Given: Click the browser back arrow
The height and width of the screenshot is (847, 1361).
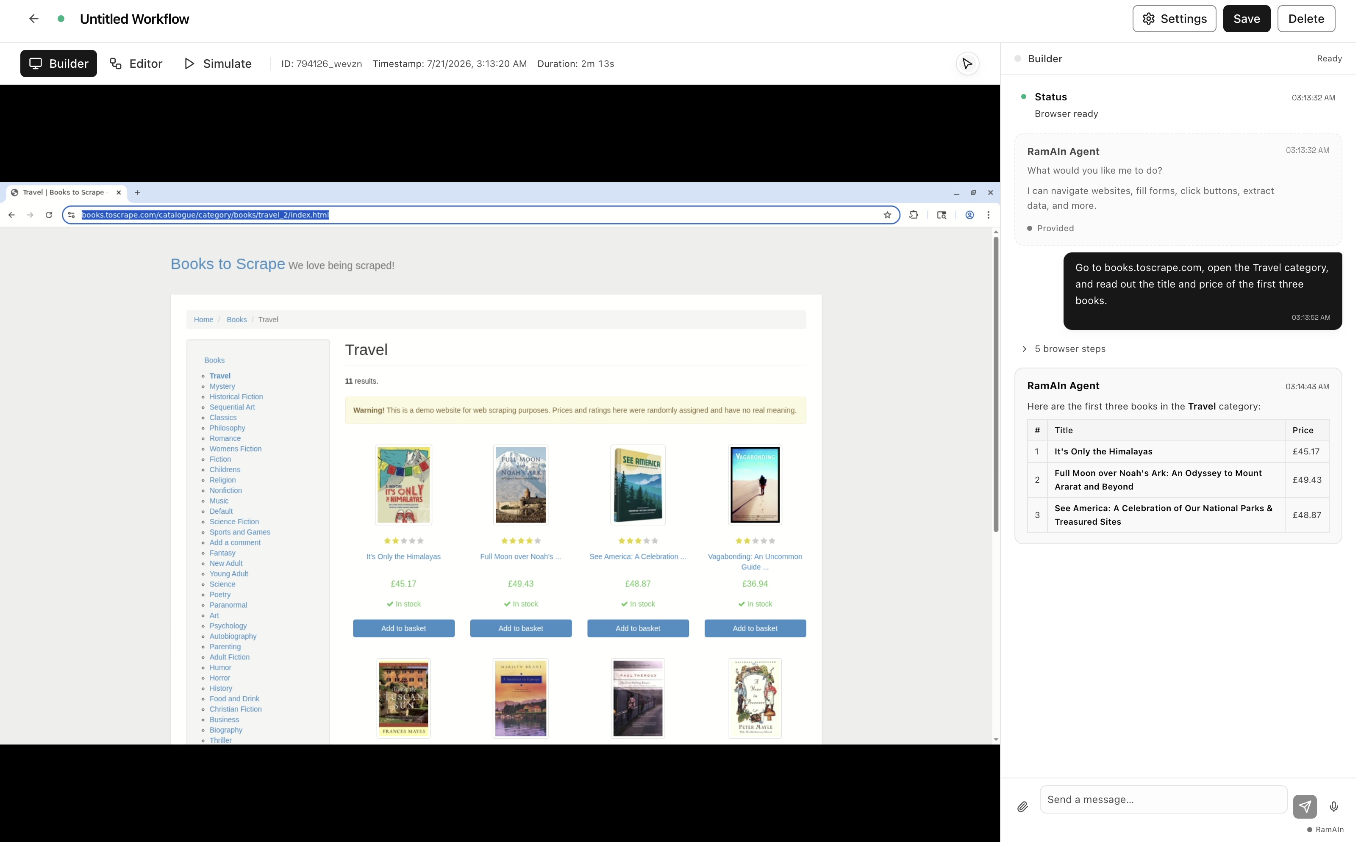Looking at the screenshot, I should pyautogui.click(x=12, y=216).
